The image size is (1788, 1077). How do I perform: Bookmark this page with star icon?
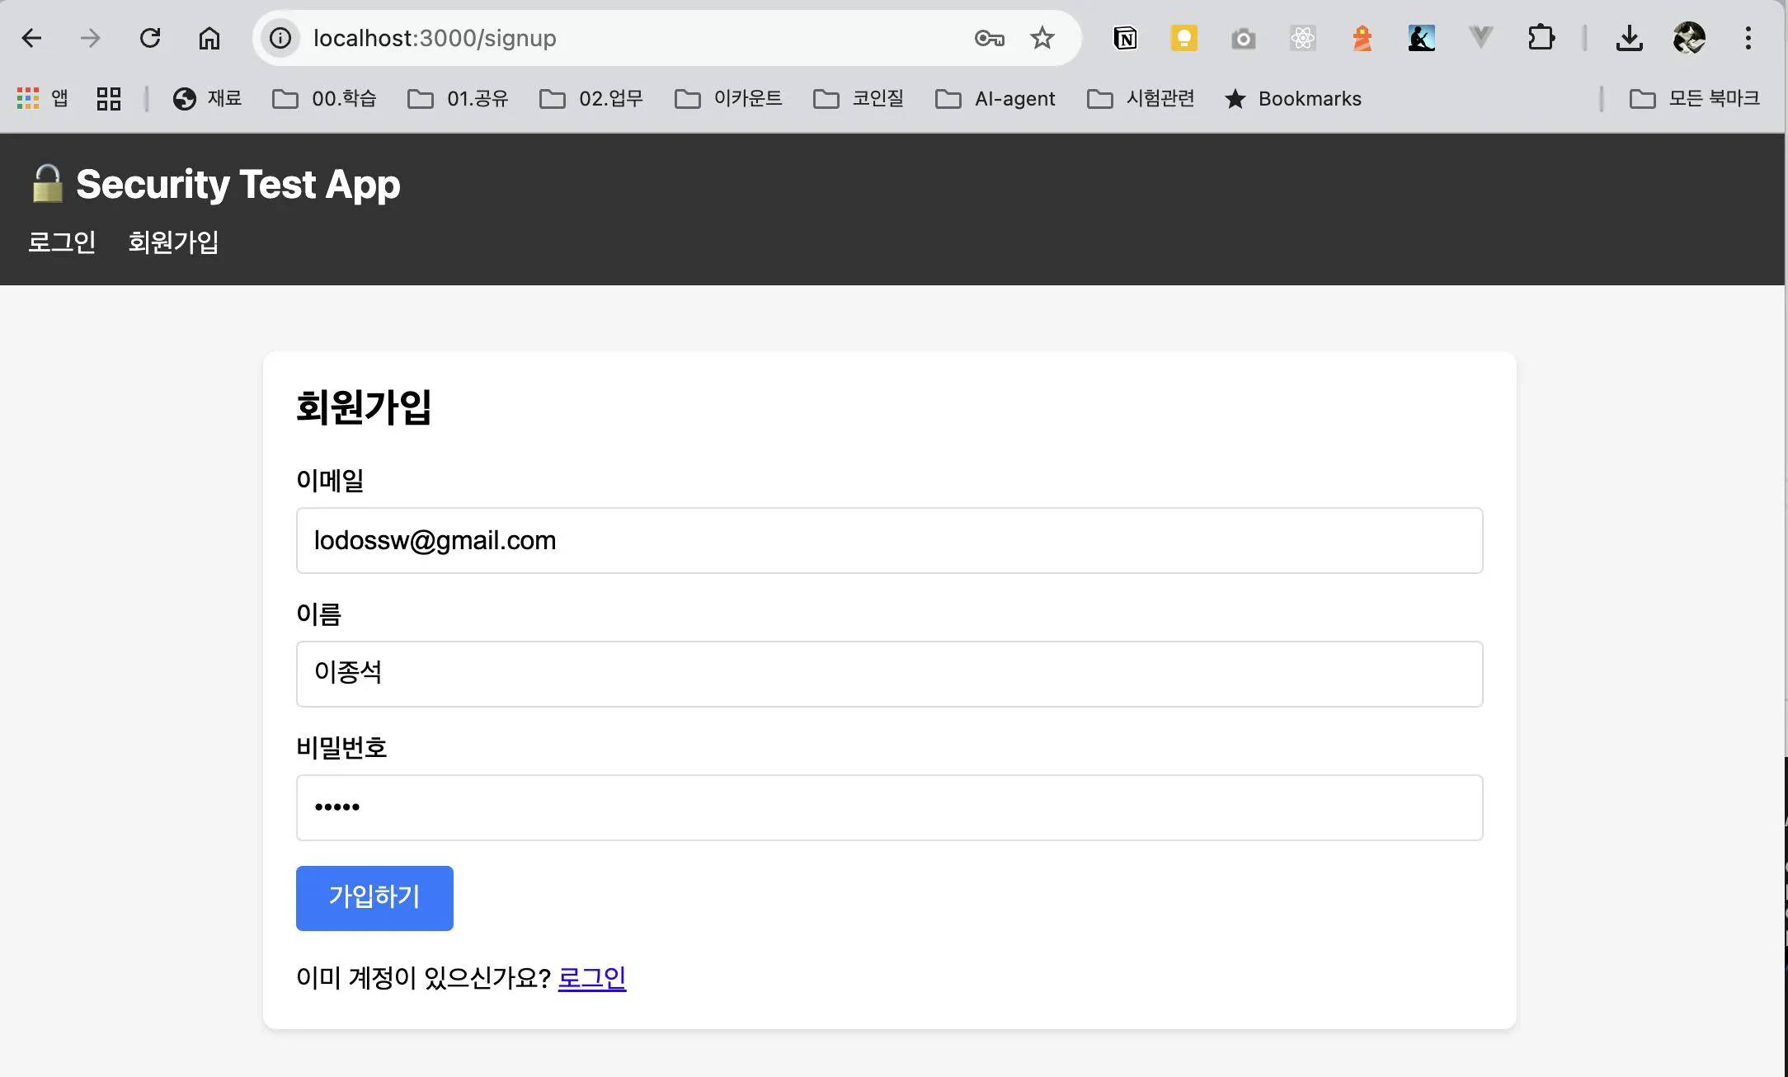point(1042,38)
